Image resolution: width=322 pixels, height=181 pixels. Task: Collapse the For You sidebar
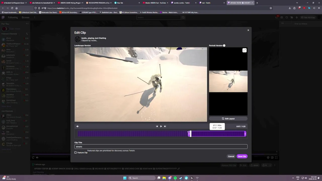(x=27, y=24)
